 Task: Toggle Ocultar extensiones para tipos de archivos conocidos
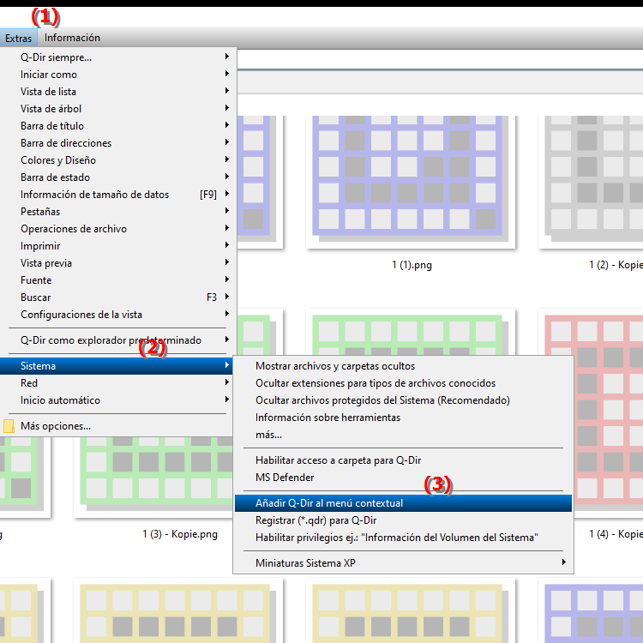point(403,383)
